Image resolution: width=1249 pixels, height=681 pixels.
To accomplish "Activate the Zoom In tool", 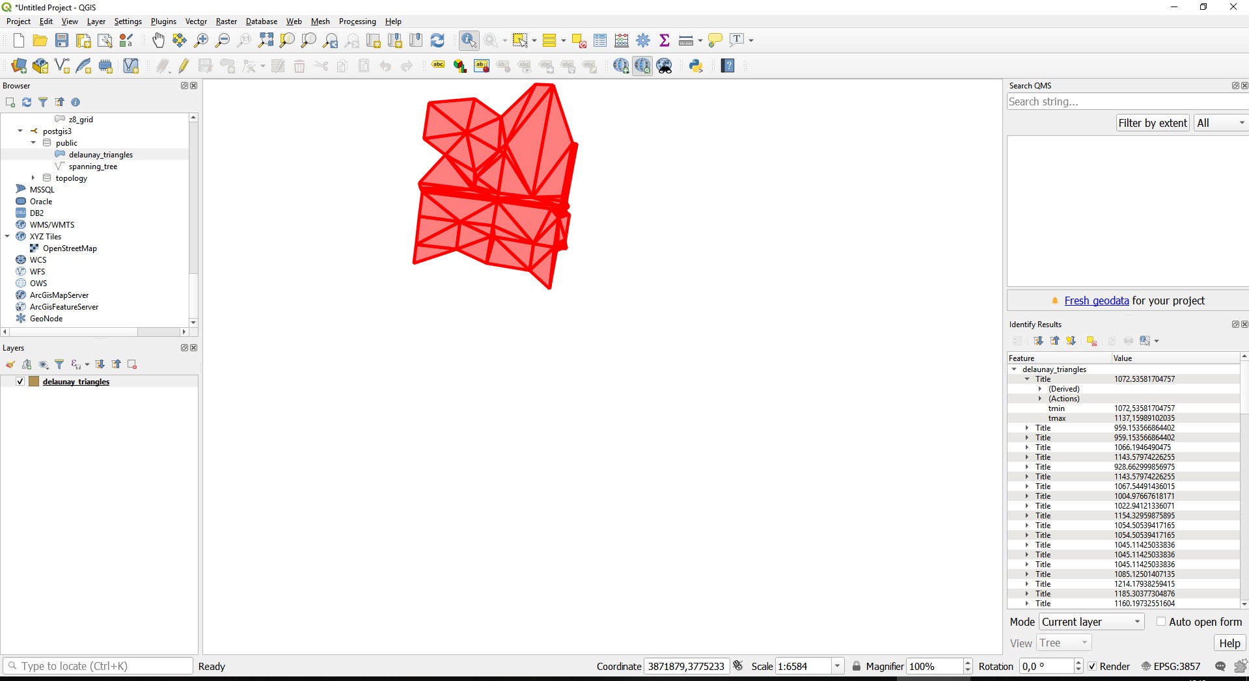I will pyautogui.click(x=200, y=40).
